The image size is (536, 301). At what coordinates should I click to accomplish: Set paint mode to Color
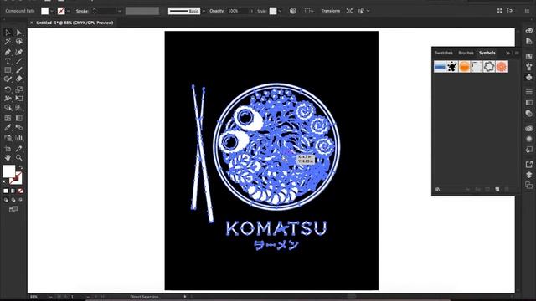tap(6, 191)
